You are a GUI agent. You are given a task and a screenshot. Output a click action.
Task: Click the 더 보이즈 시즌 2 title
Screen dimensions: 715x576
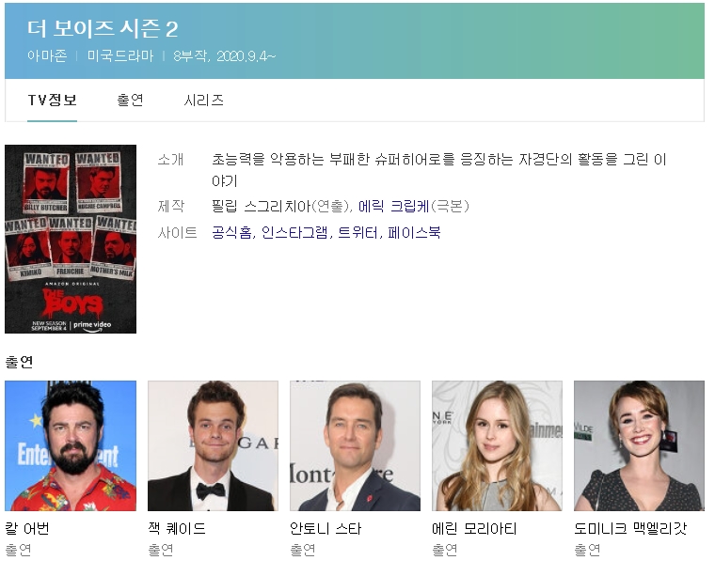tap(103, 29)
